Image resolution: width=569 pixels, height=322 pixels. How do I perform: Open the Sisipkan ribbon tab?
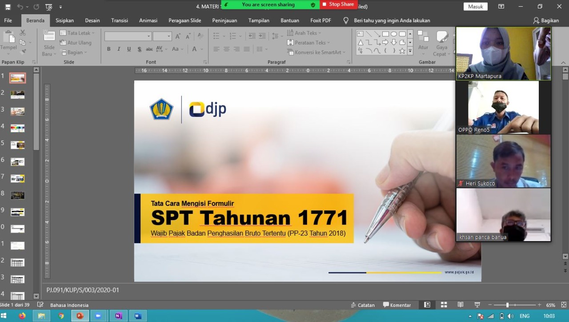[x=64, y=20]
